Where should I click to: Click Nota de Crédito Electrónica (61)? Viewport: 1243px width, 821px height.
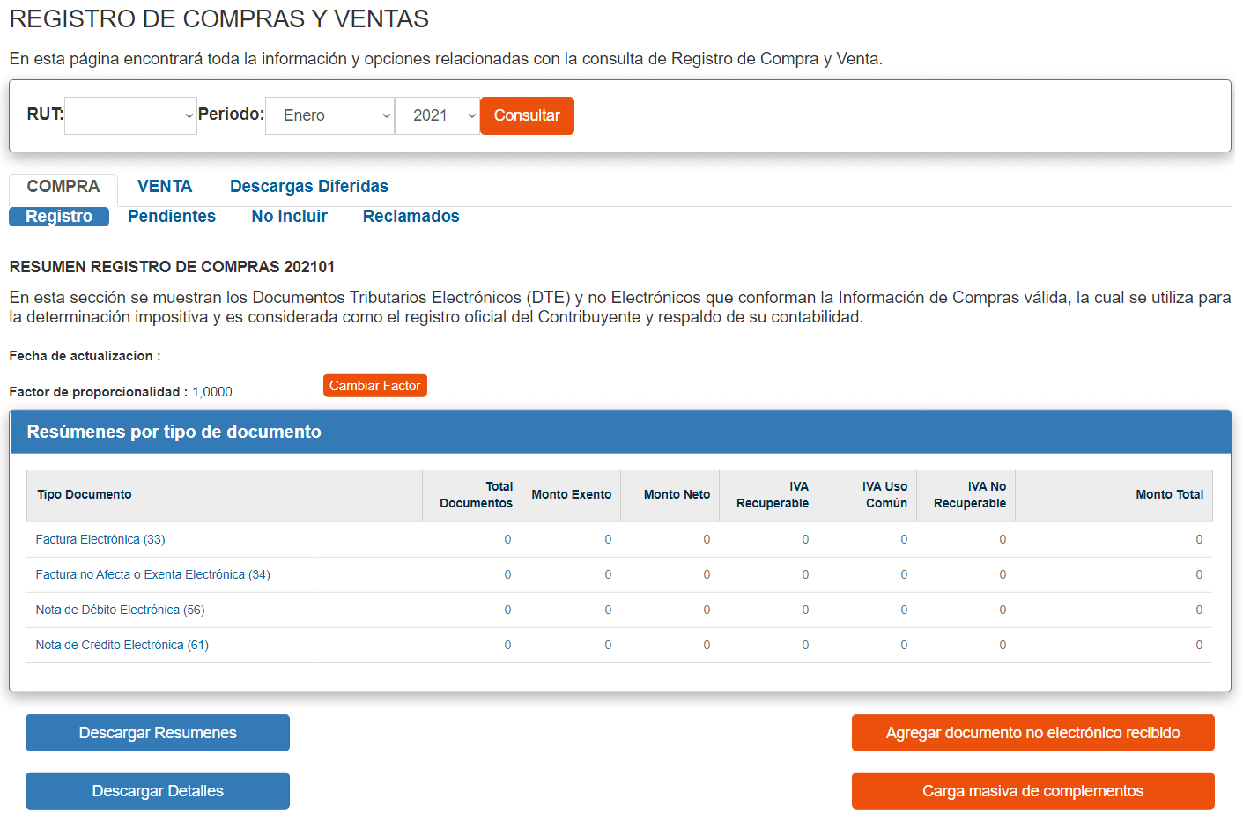click(121, 645)
